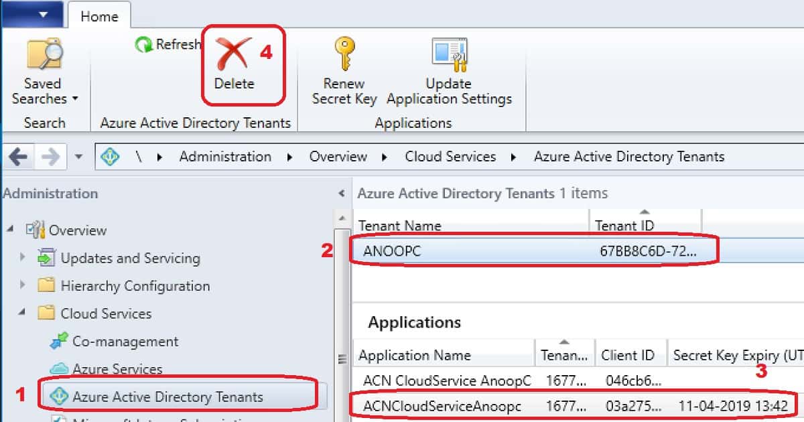Switch to the Home ribbon tab
Screen dimensions: 804x422
tap(99, 16)
